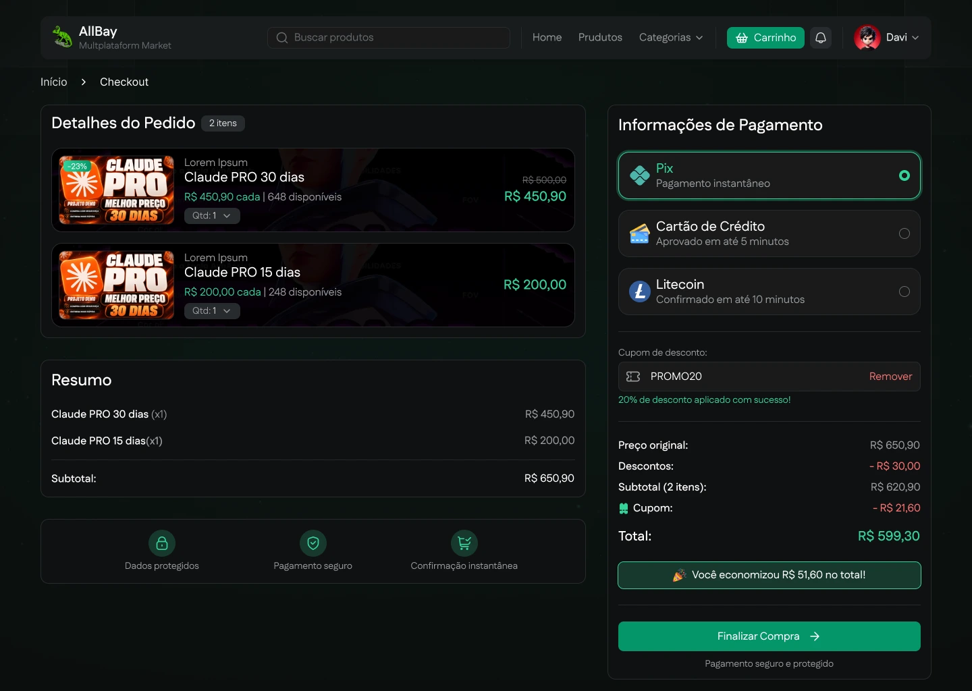Click Pagamento seguro e protegido footer text

769,664
